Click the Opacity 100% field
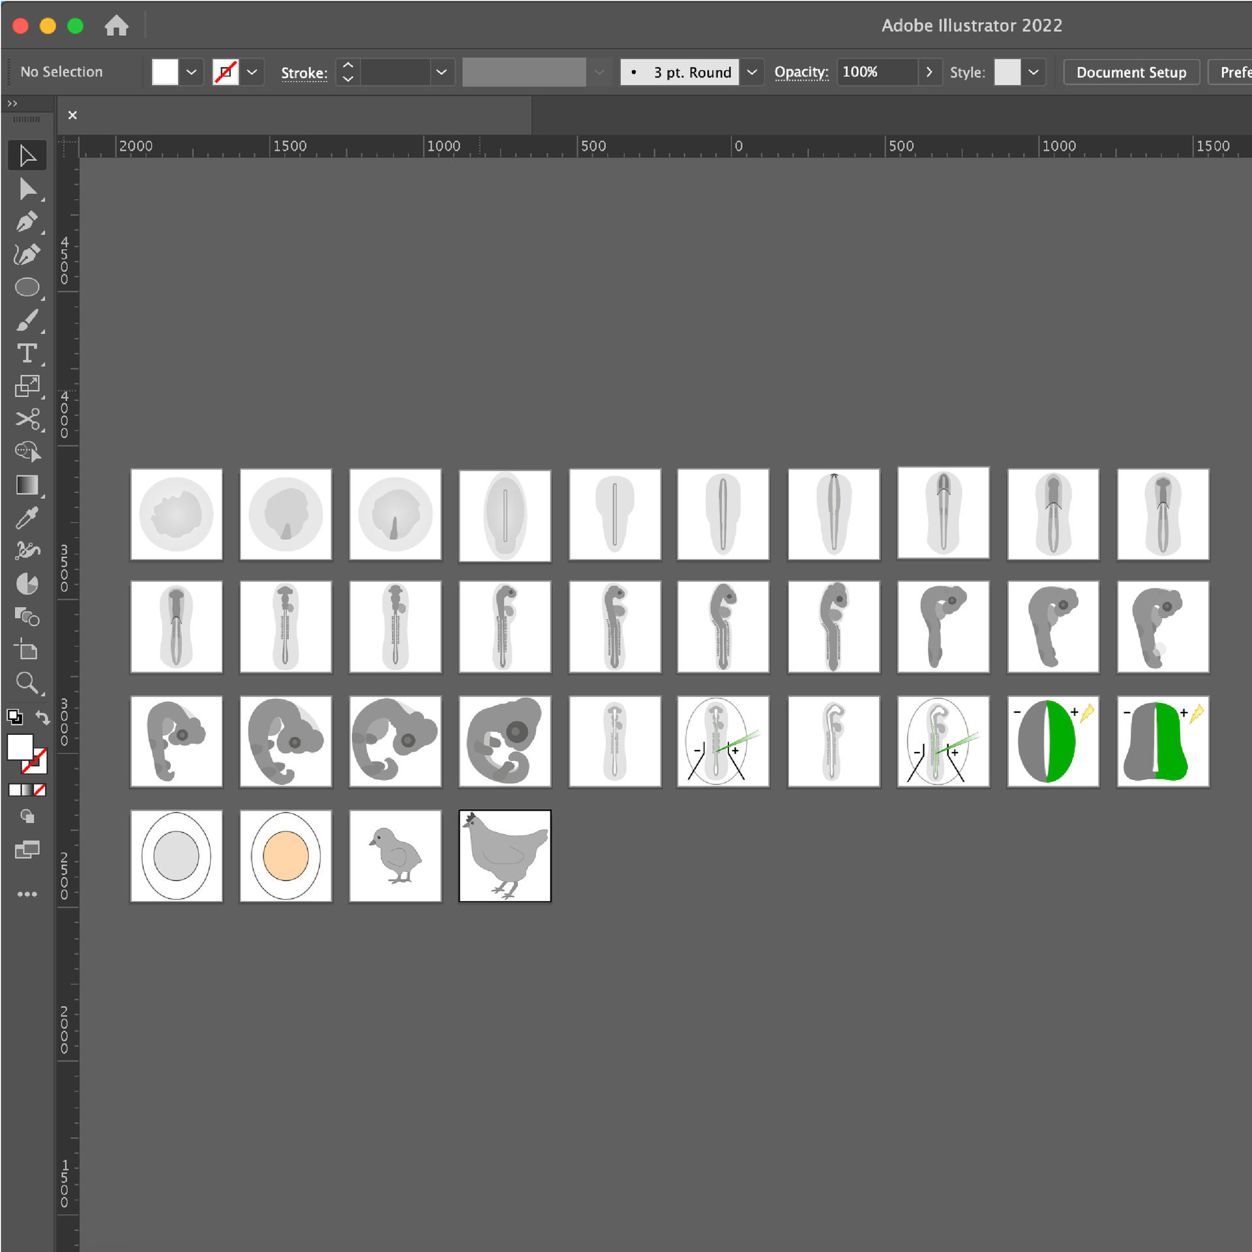 (877, 72)
